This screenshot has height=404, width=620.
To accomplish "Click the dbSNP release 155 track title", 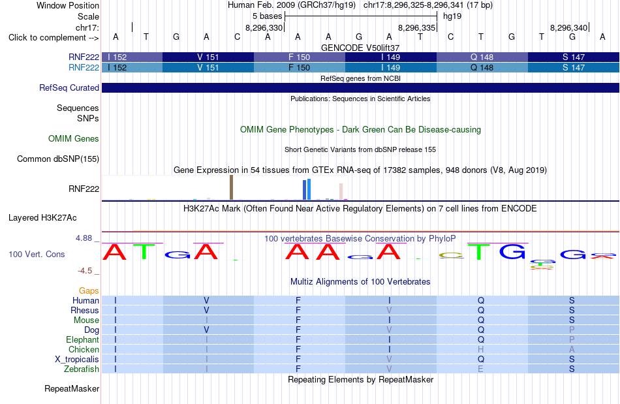I will click(360, 149).
